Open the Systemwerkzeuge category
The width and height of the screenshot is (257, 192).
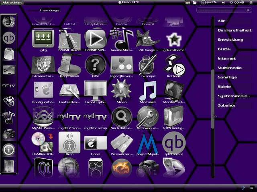tap(235, 96)
